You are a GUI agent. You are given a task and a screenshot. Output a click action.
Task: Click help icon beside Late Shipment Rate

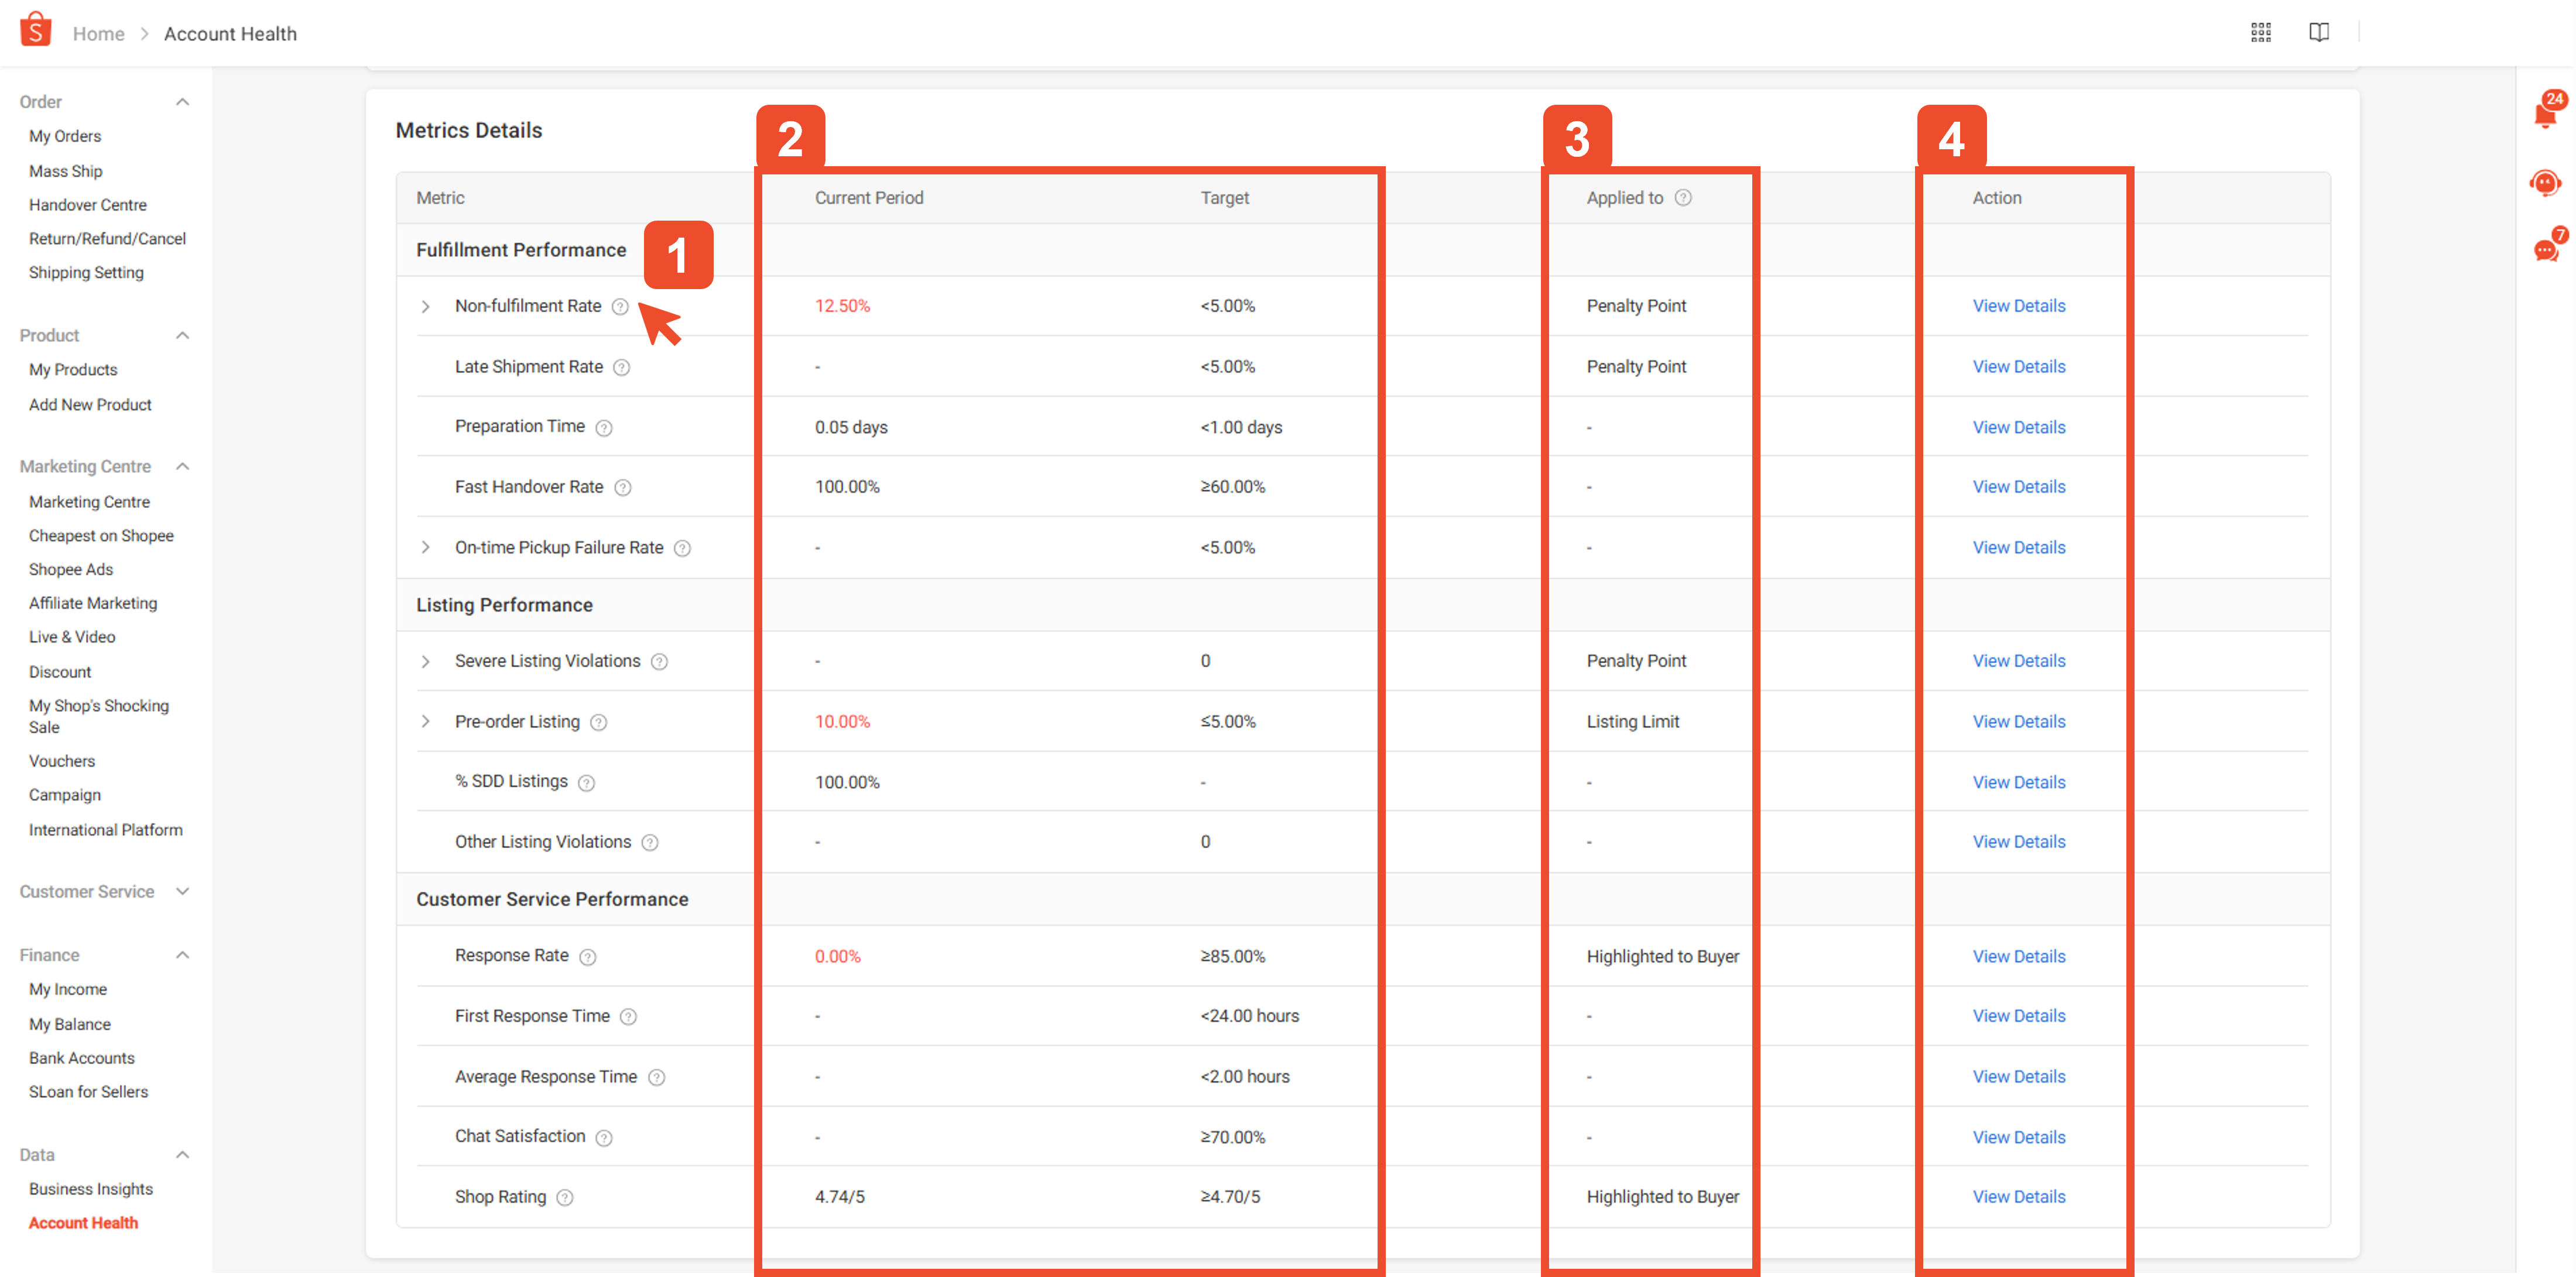(x=622, y=368)
